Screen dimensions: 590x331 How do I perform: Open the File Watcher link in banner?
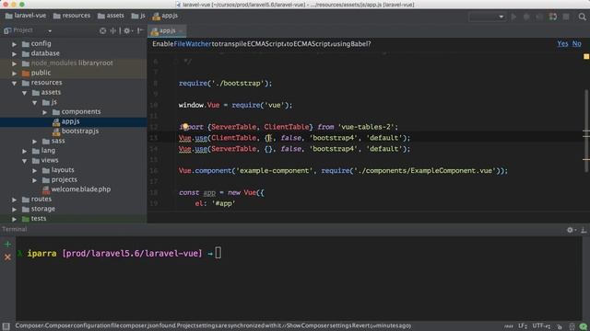193,44
